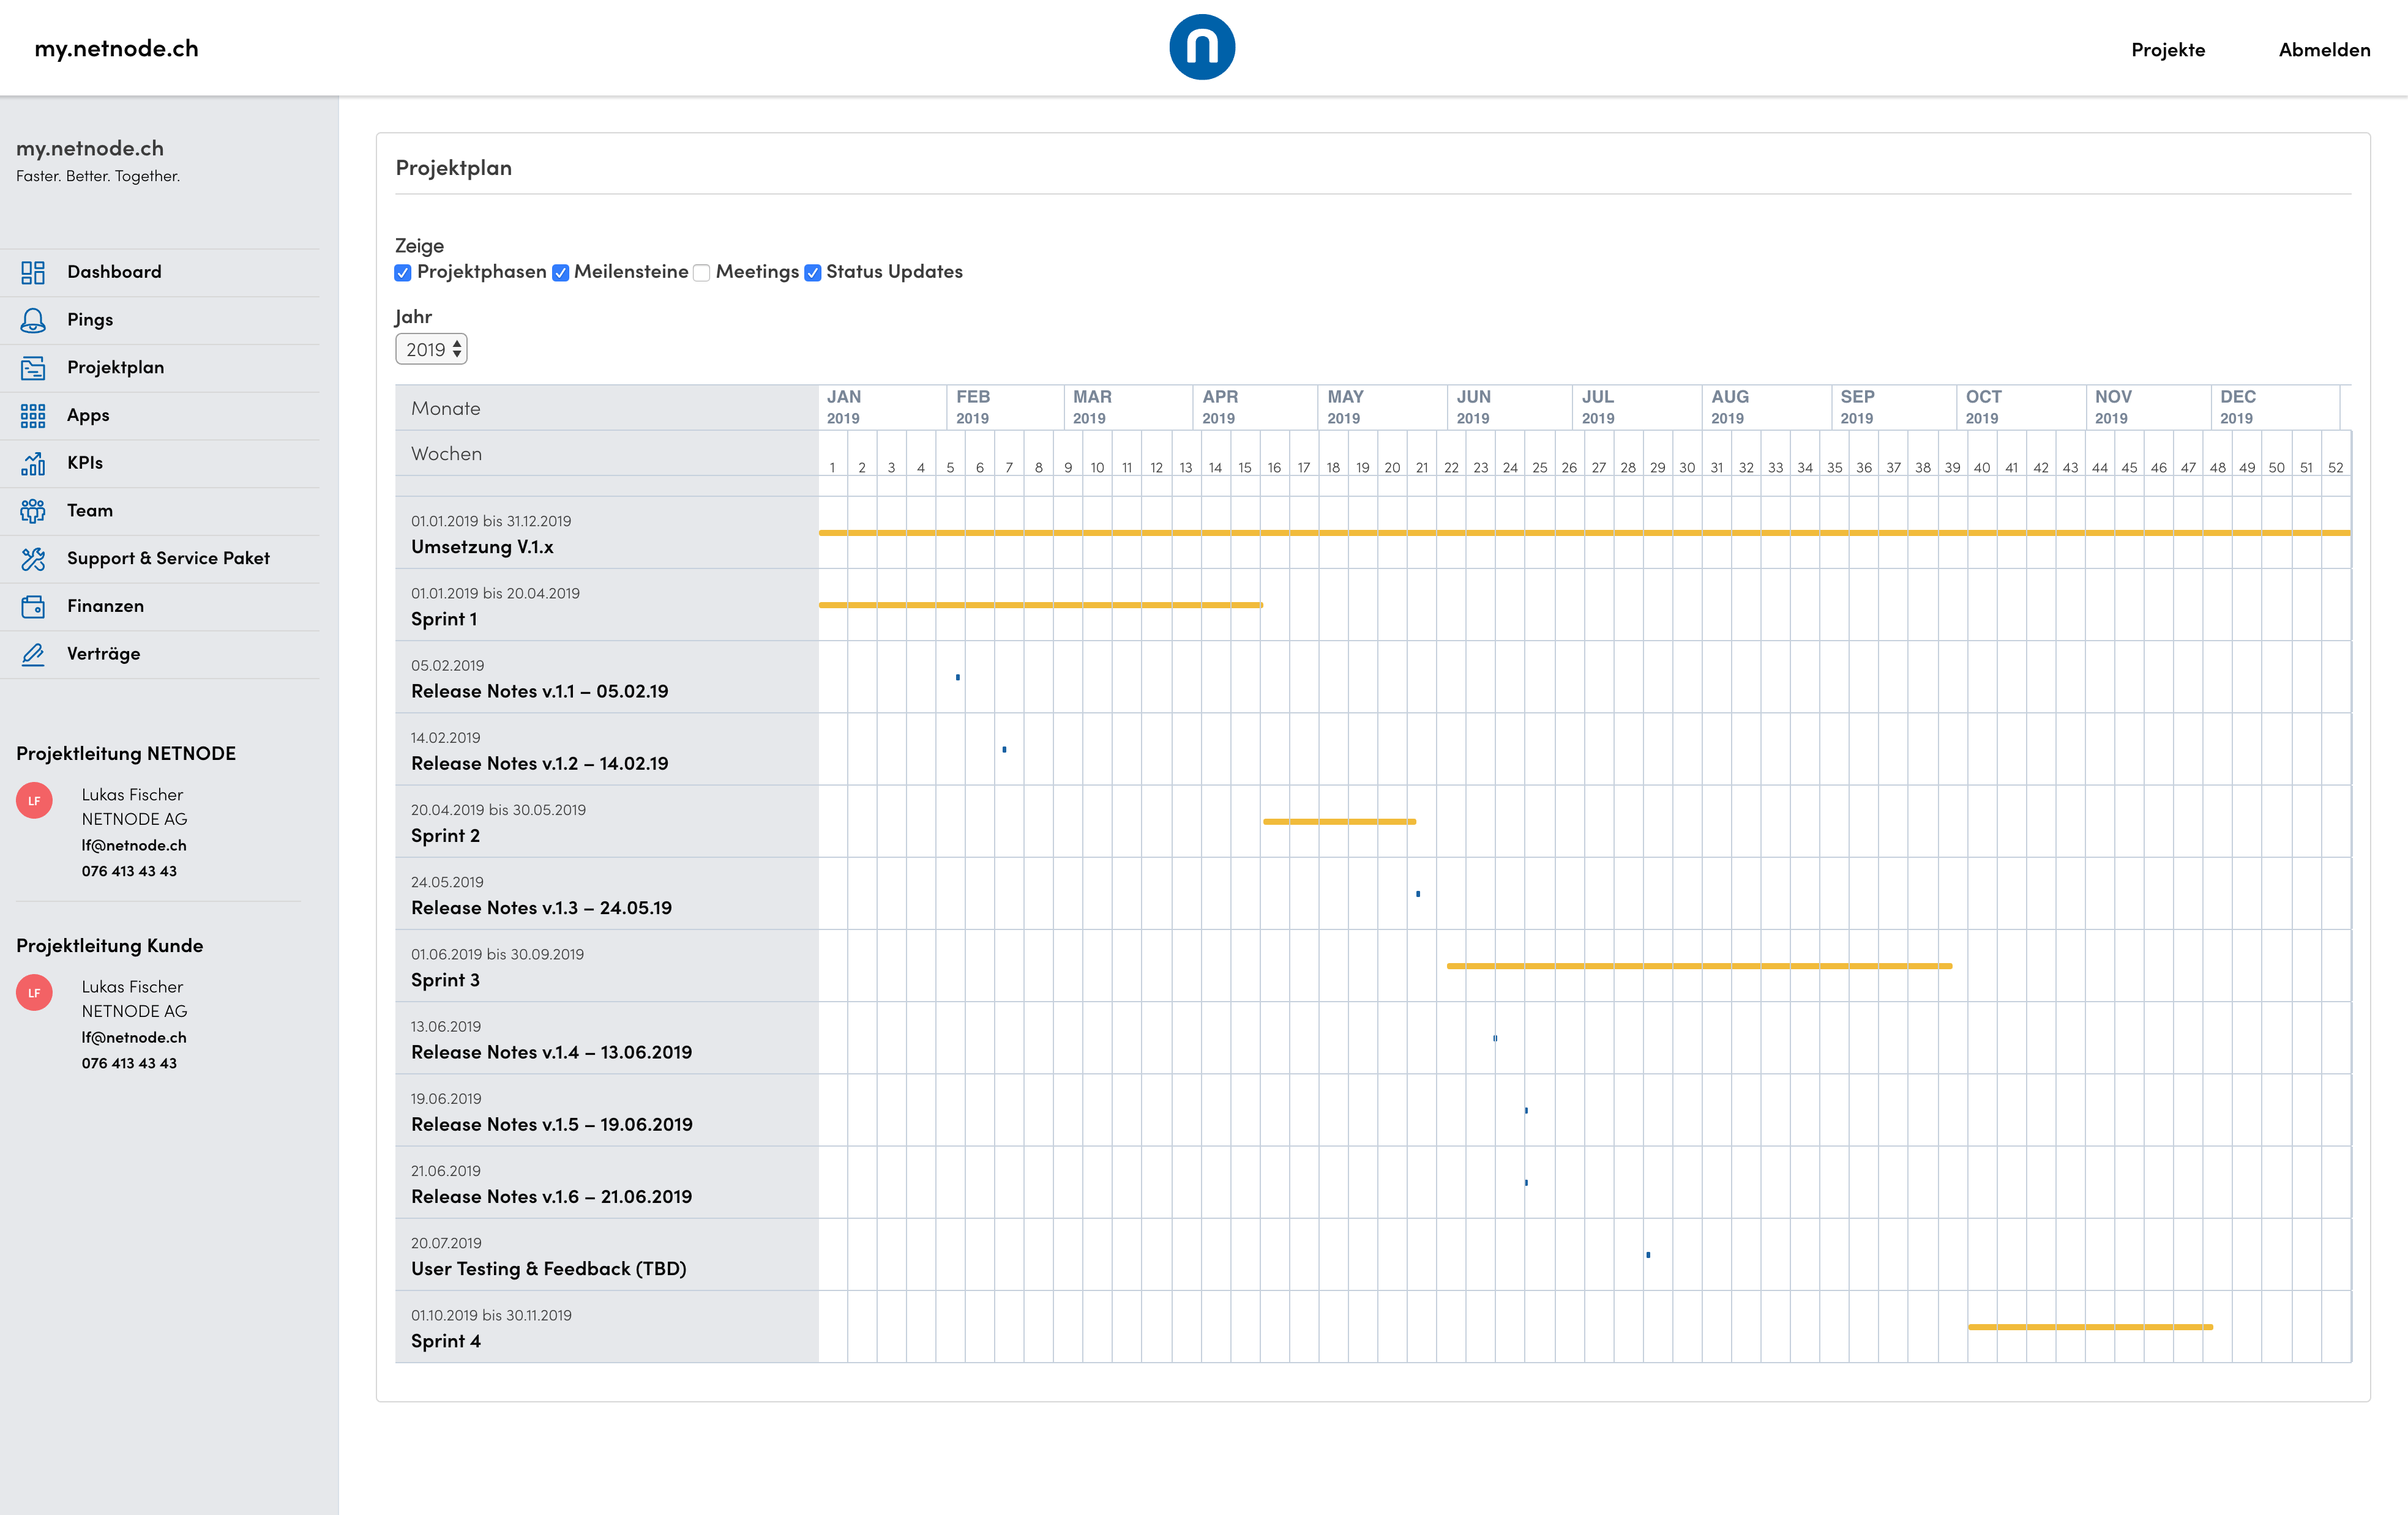Viewport: 2408px width, 1515px height.
Task: Uncheck the Projektphasen checkbox
Action: (x=403, y=273)
